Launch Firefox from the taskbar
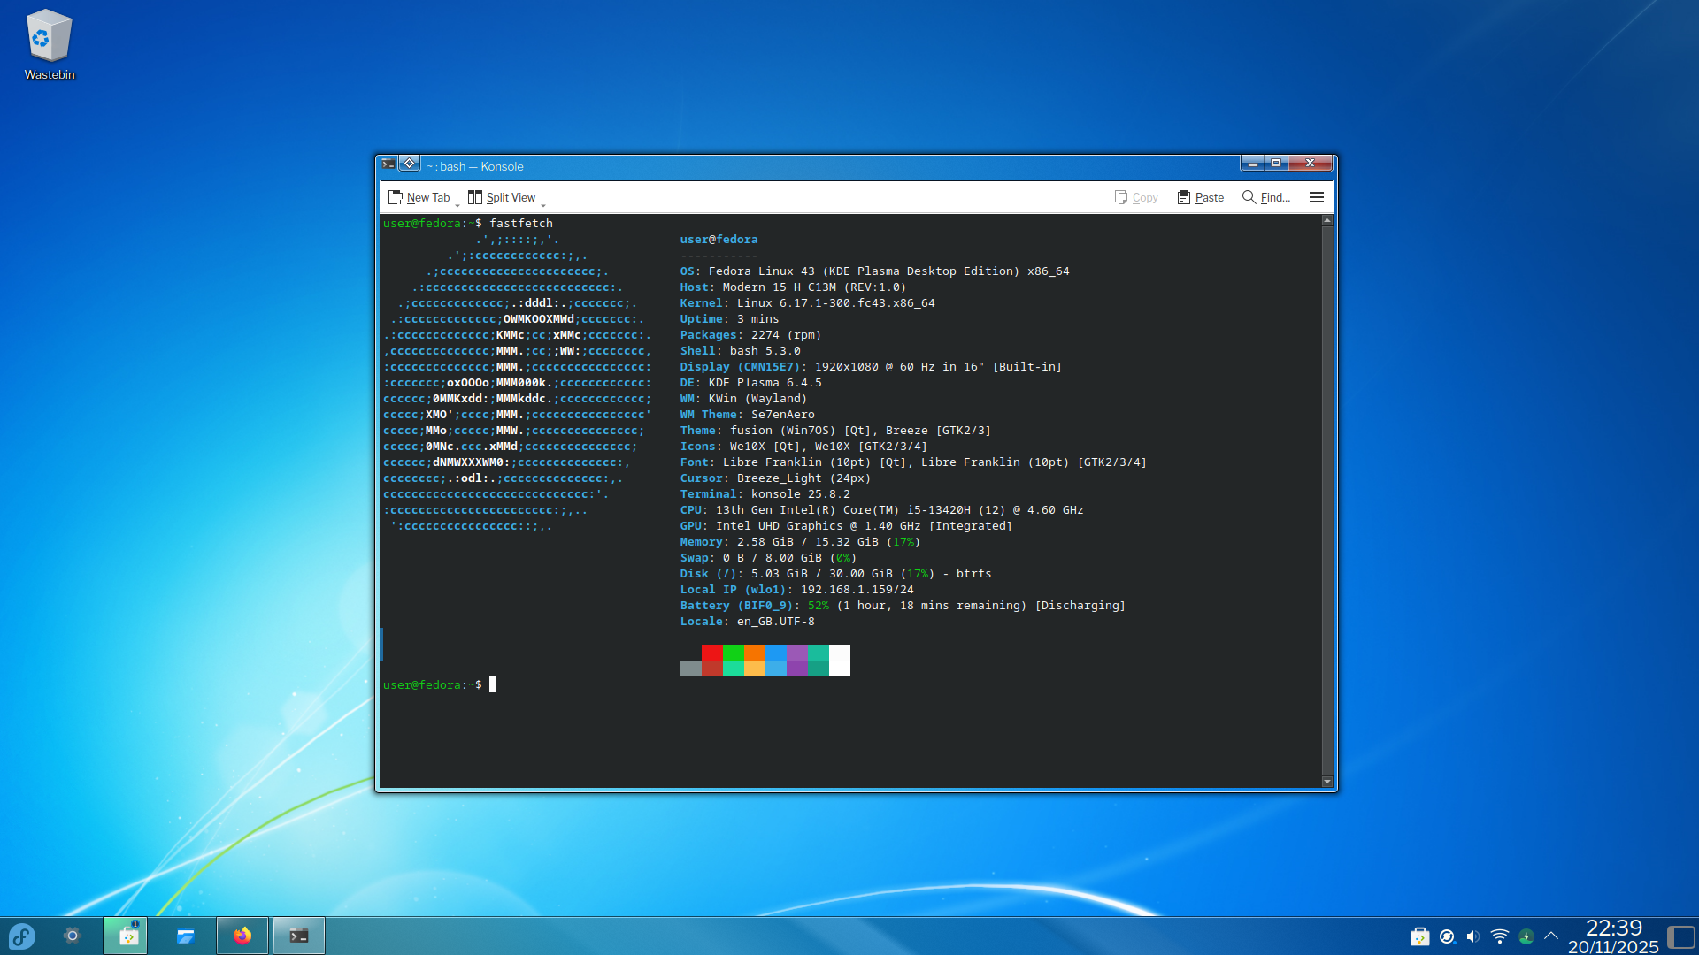The image size is (1699, 955). [242, 936]
